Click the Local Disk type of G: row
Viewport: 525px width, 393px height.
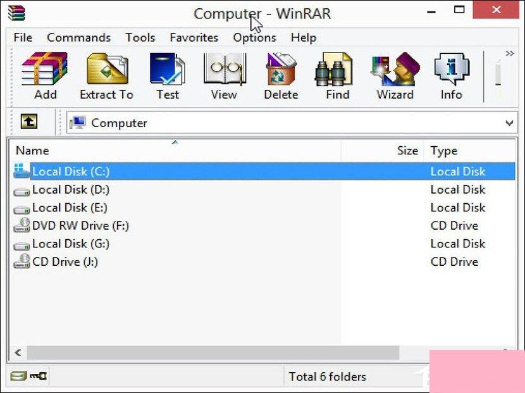(x=458, y=244)
